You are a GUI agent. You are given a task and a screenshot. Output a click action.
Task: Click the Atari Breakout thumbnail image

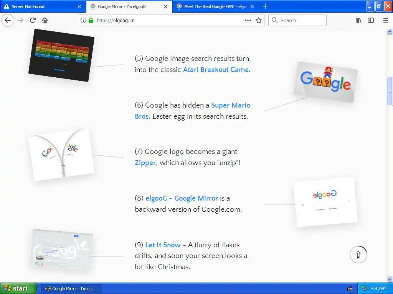coord(61,55)
